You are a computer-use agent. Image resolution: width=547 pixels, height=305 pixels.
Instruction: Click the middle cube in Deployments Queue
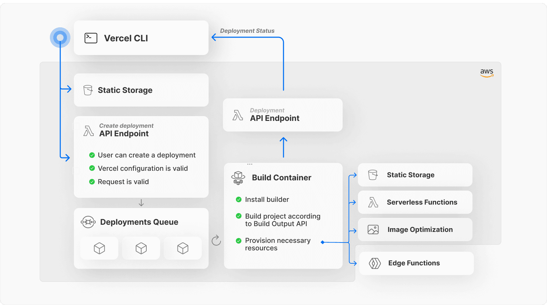pyautogui.click(x=141, y=248)
